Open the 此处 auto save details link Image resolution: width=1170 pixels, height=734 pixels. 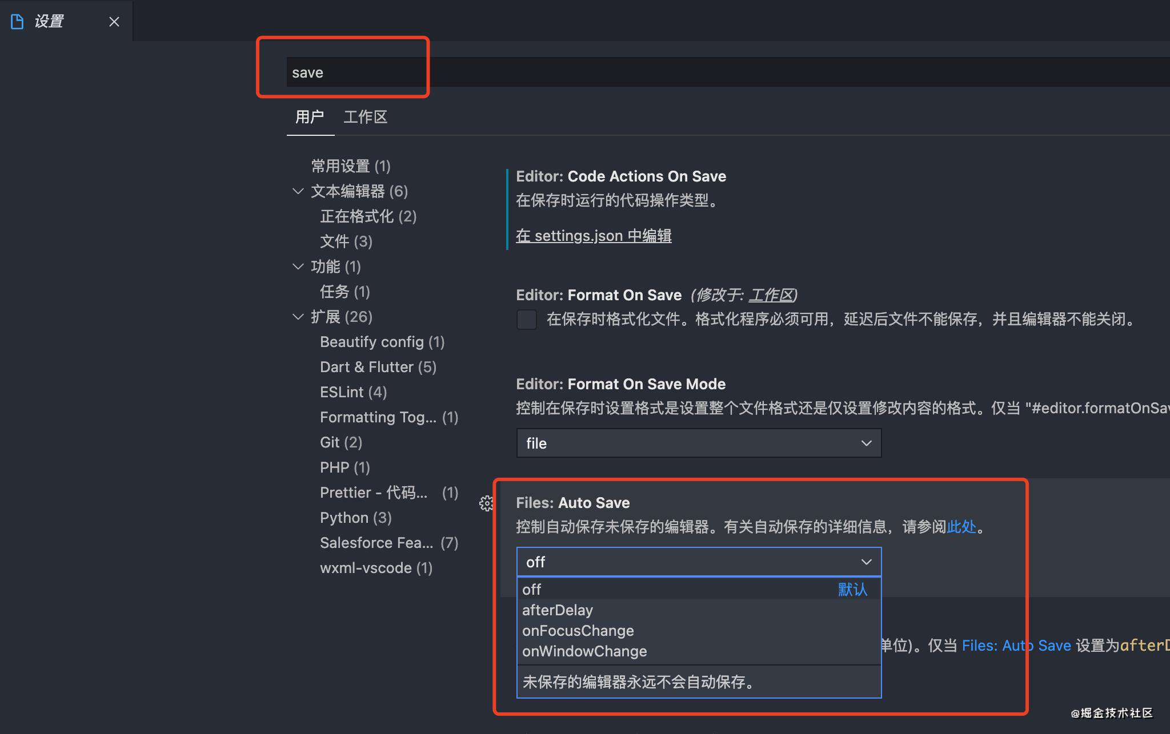961,527
